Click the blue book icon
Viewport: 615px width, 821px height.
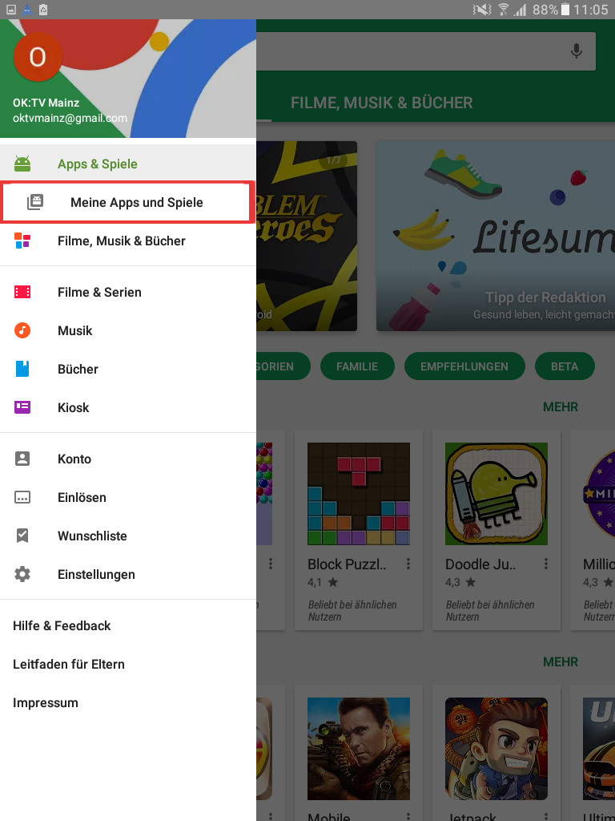(22, 369)
